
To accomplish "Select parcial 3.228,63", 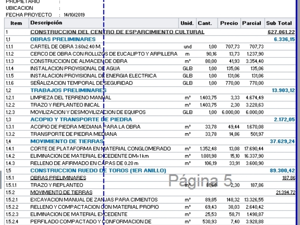I will click(255, 105).
